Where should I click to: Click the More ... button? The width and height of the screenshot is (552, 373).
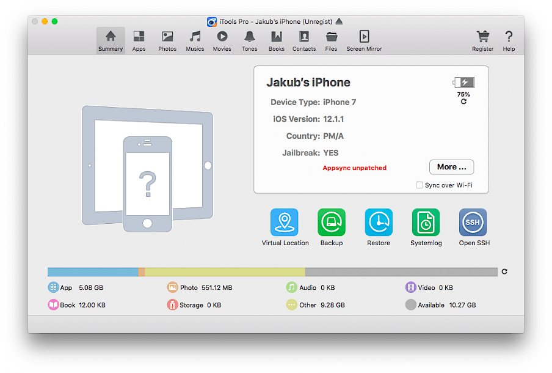pos(452,167)
